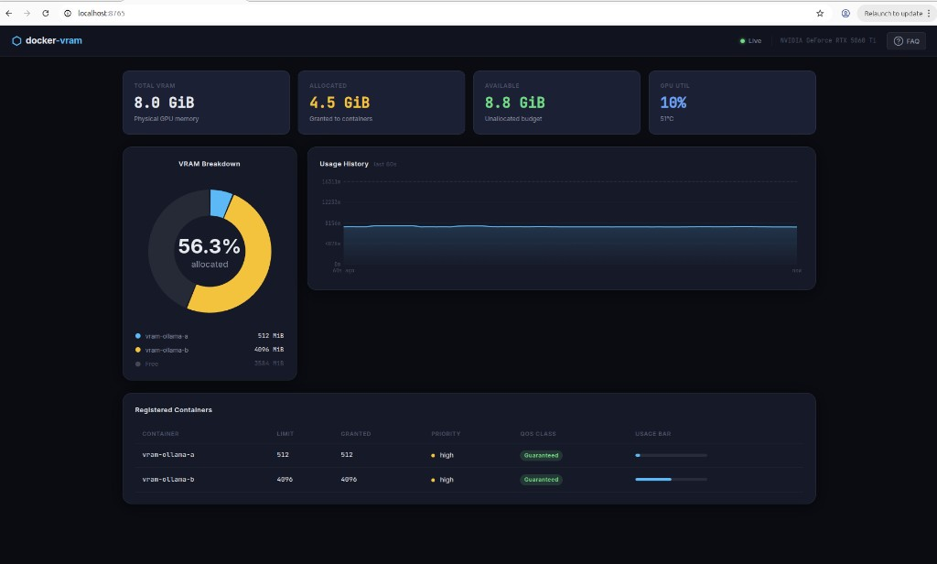Click the NVIDIA GeForce RTX GPU name
This screenshot has height=564, width=937.
point(827,40)
